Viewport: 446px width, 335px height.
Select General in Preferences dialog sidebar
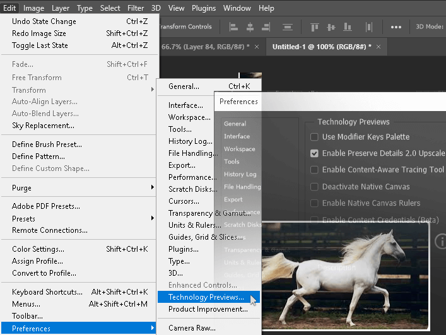(x=235, y=124)
